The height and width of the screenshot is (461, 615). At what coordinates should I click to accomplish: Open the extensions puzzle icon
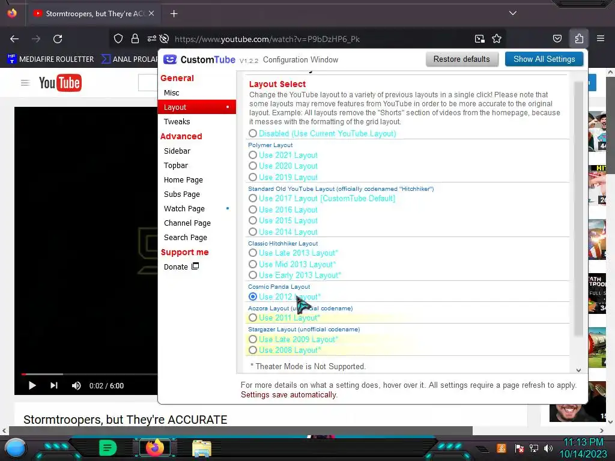point(579,38)
